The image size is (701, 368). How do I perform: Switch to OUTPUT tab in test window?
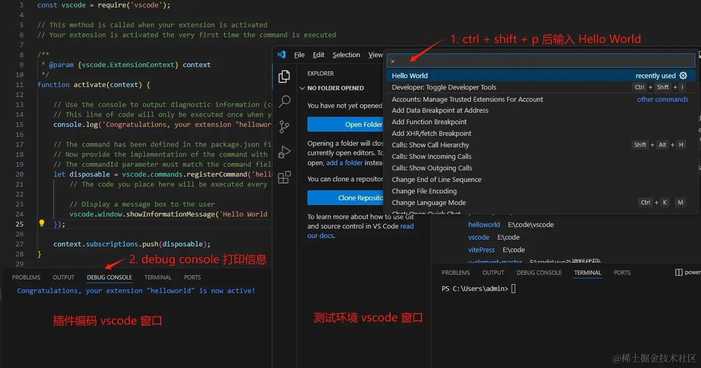[x=493, y=273]
